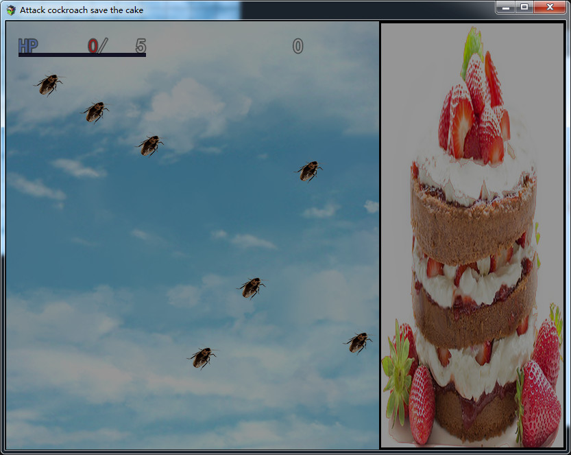
Task: Minimize the game window
Action: pyautogui.click(x=505, y=8)
